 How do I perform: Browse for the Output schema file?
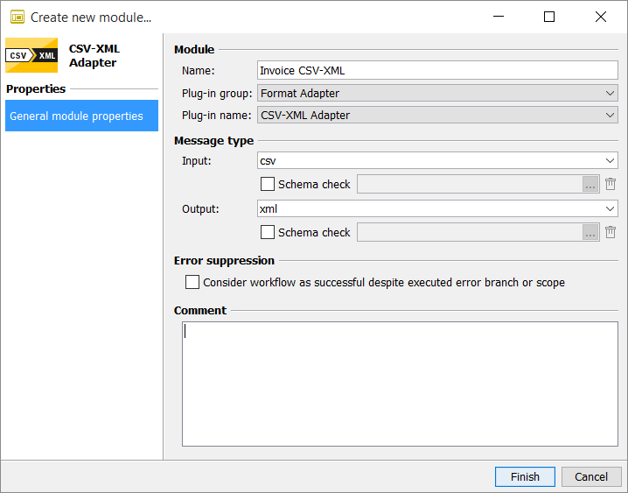point(591,232)
